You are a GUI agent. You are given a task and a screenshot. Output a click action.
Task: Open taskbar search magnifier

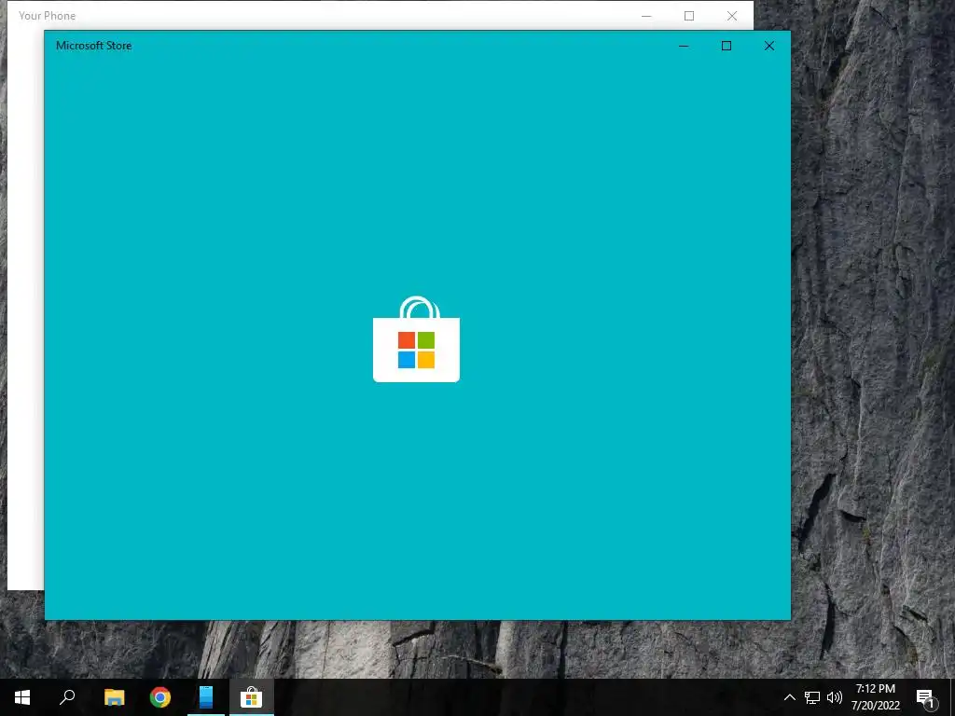pos(67,697)
